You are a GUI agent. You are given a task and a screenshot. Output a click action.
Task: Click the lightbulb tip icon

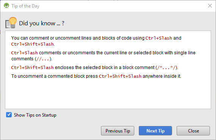click(11, 23)
